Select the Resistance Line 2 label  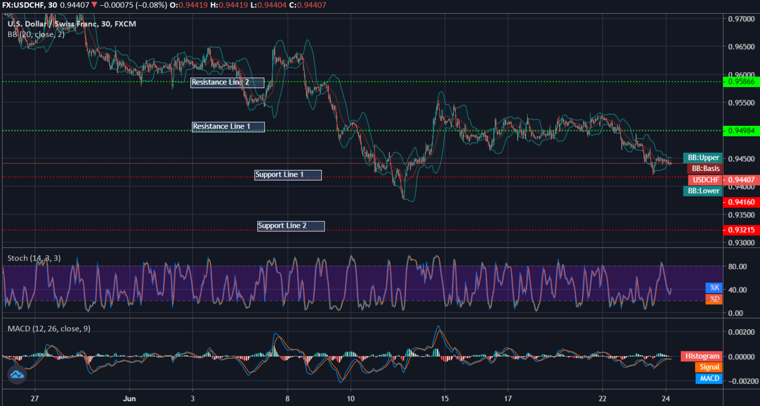pyautogui.click(x=227, y=82)
